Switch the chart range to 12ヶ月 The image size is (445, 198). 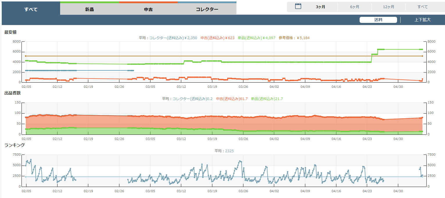point(388,7)
